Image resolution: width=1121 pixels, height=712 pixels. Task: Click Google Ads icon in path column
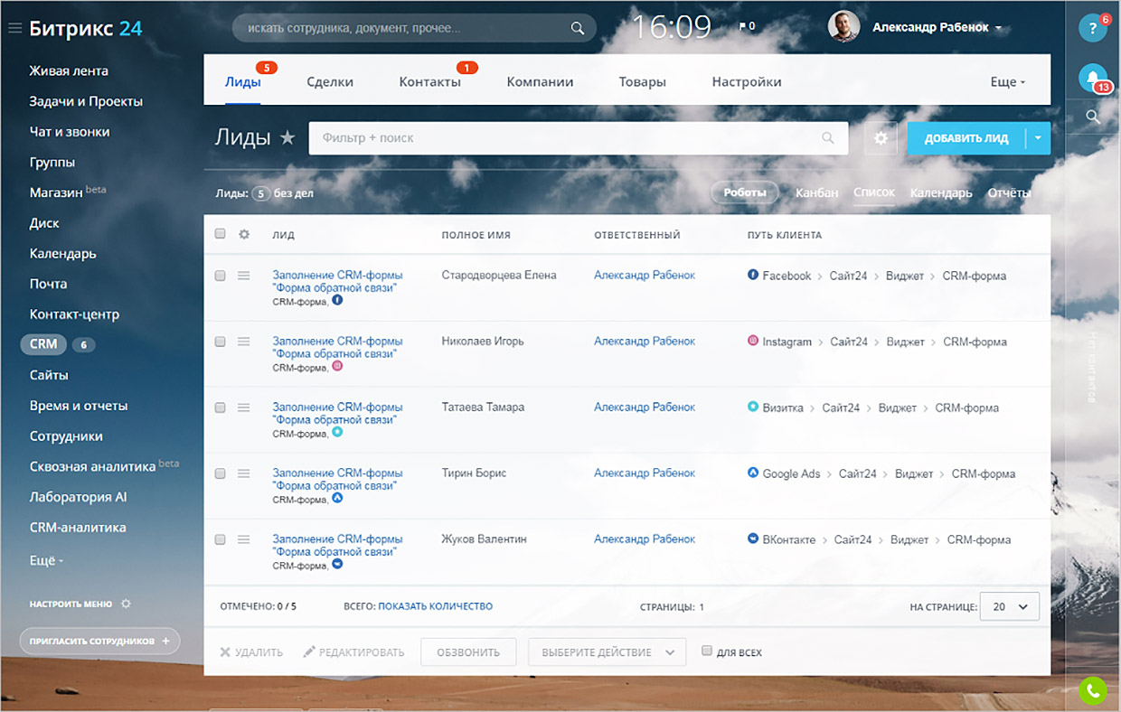752,473
